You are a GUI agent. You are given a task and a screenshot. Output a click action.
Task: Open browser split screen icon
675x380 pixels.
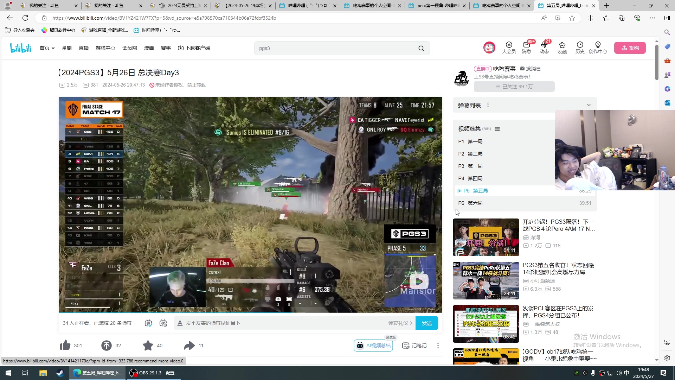tap(590, 18)
